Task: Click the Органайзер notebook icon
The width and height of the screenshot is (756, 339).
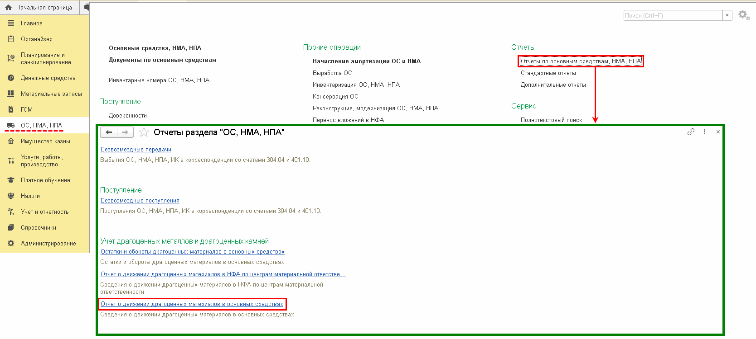Action: (x=11, y=39)
